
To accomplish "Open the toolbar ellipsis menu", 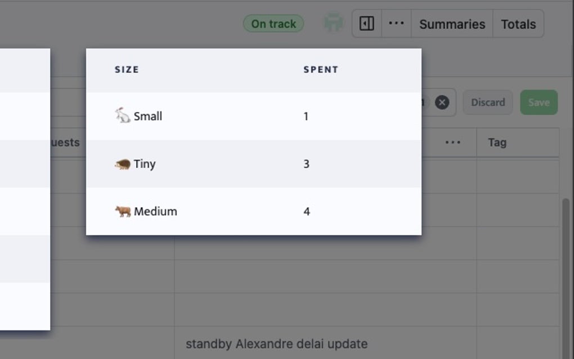I will [396, 24].
